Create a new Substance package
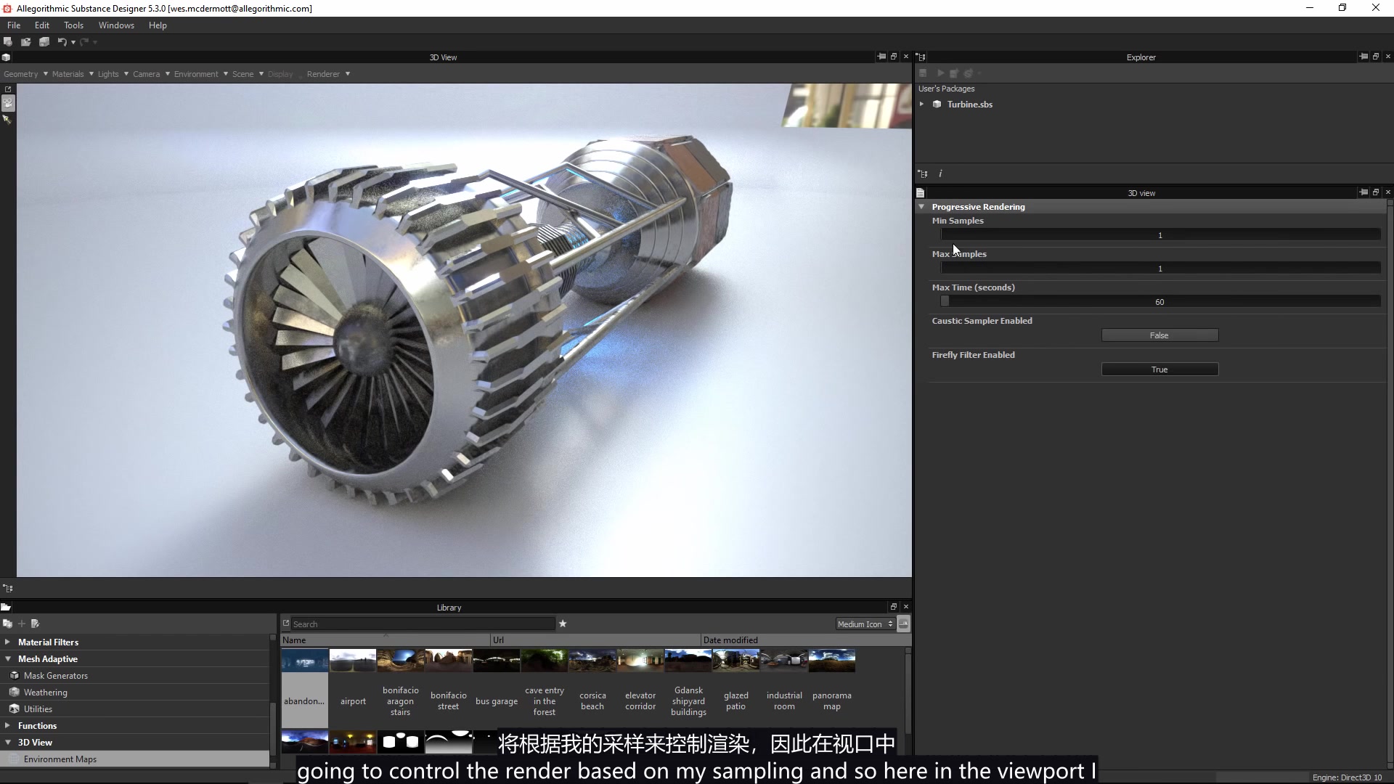 coord(7,41)
